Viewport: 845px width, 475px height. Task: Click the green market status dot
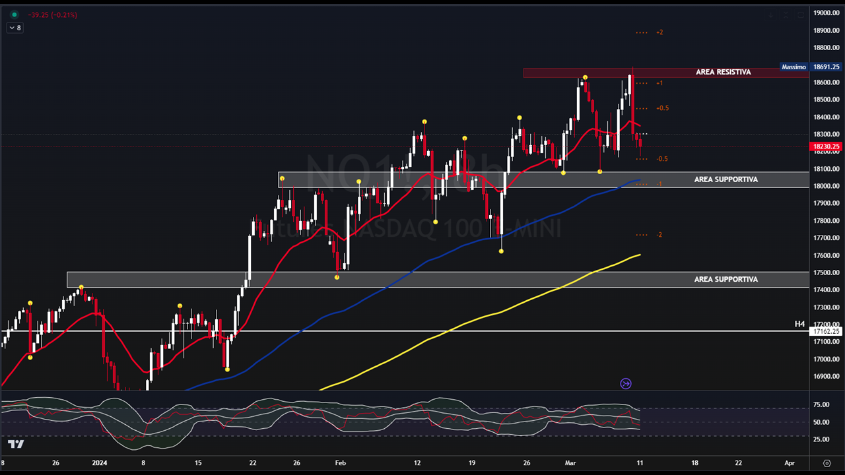pyautogui.click(x=14, y=15)
